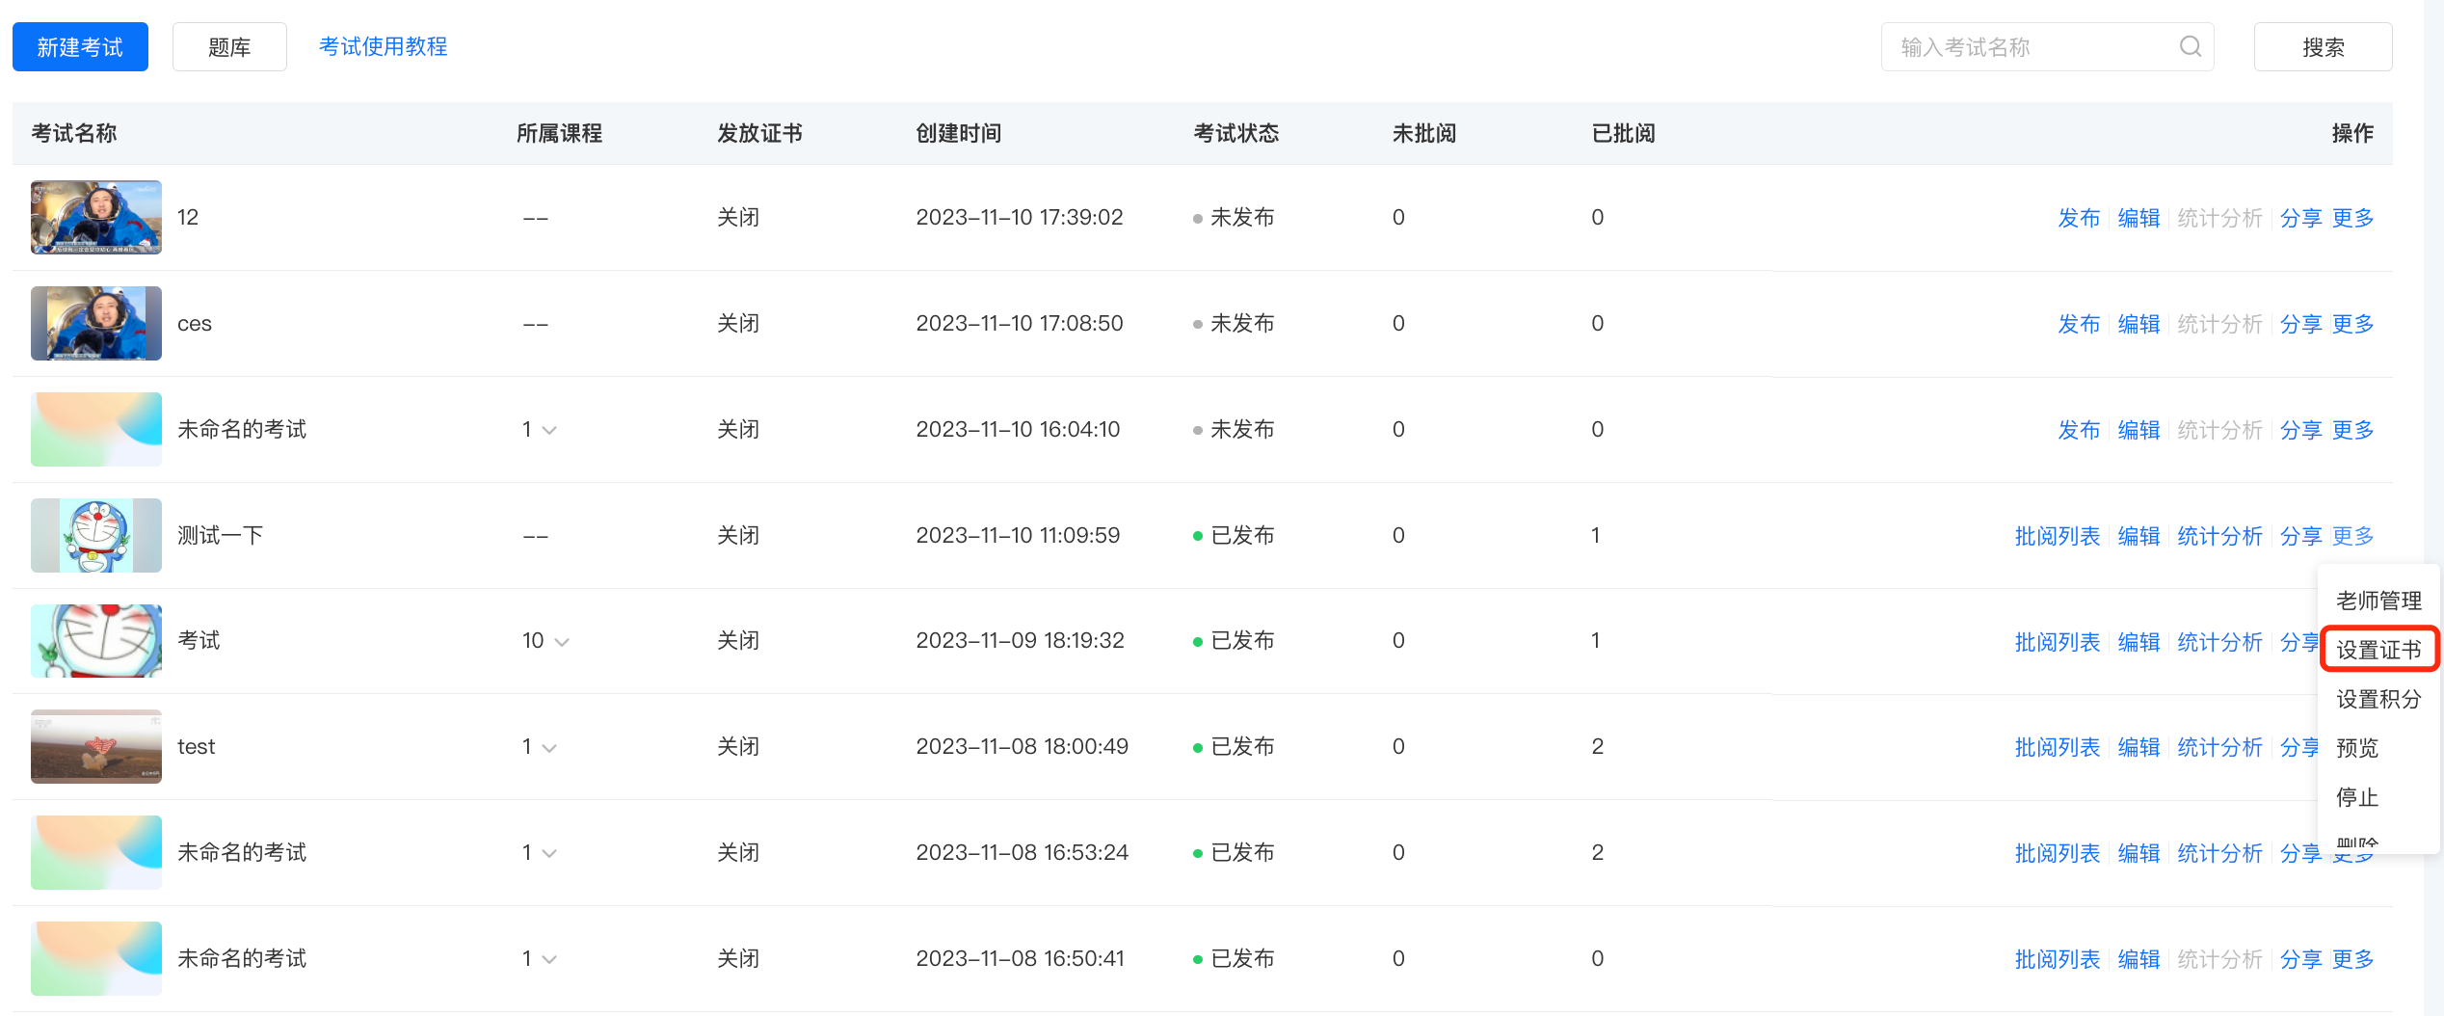Click the 搜索 button
2444x1016 pixels.
click(2323, 47)
